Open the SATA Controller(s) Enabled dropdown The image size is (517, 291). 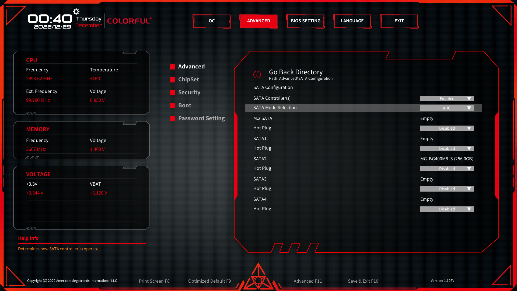pyautogui.click(x=447, y=99)
